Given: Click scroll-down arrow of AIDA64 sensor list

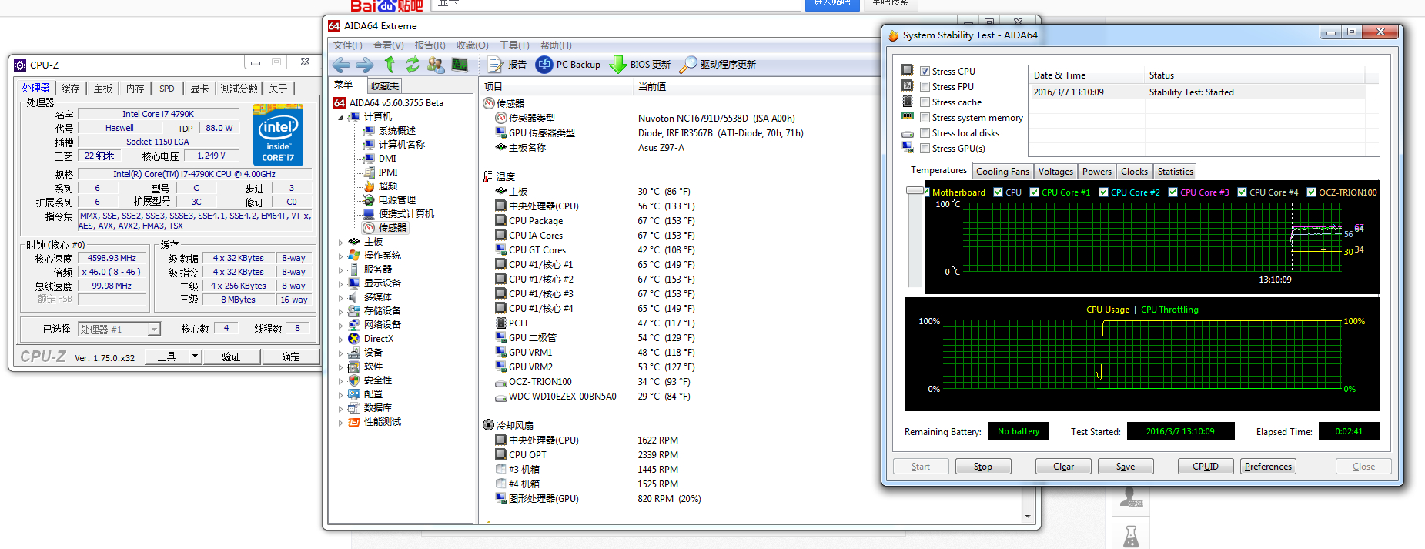Looking at the screenshot, I should (1028, 517).
